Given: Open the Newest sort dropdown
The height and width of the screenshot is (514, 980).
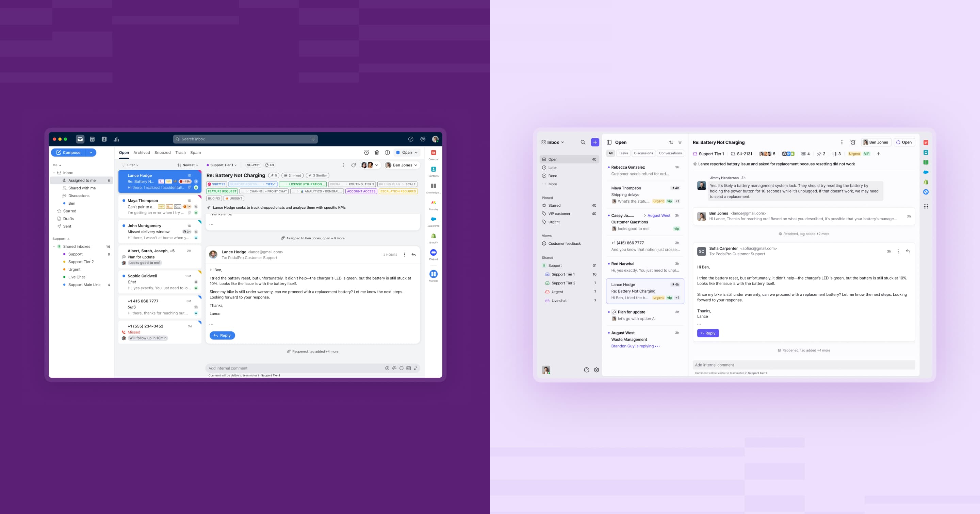Looking at the screenshot, I should point(188,165).
